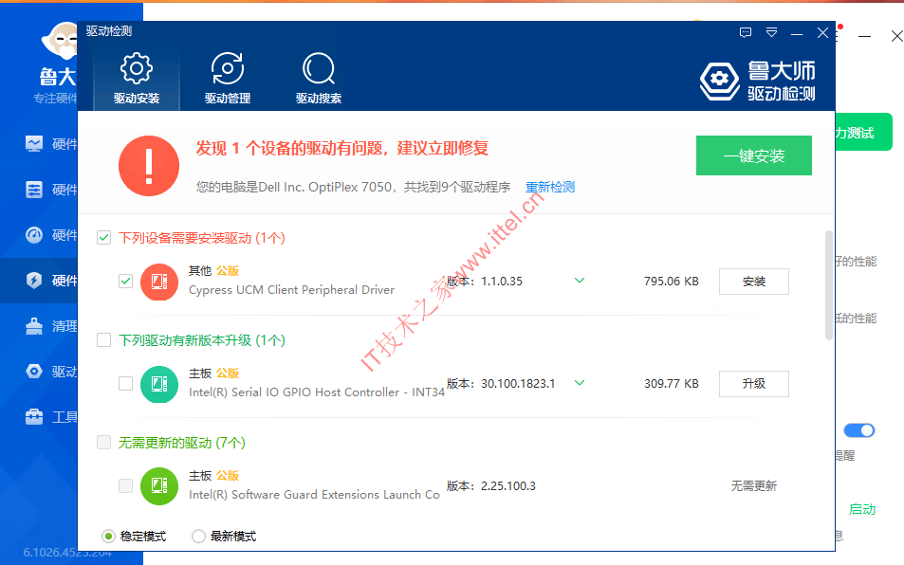This screenshot has height=565, width=904.
Task: Click the green 一键安装 button
Action: pyautogui.click(x=753, y=156)
